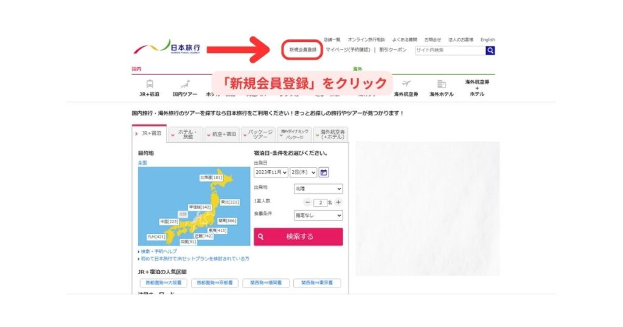Image resolution: width=623 pixels, height=327 pixels.
Task: Select 東海[415] on the map
Action: (x=217, y=230)
